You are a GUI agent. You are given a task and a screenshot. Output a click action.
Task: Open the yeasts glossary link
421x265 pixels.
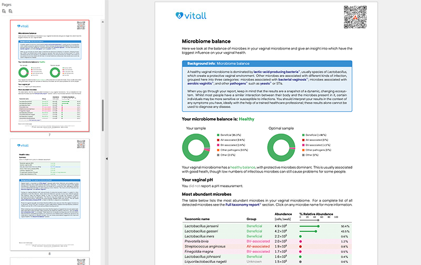pos(265,83)
